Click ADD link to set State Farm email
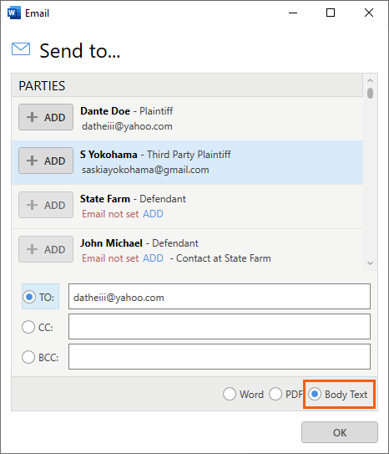Image resolution: width=389 pixels, height=454 pixels. (153, 214)
